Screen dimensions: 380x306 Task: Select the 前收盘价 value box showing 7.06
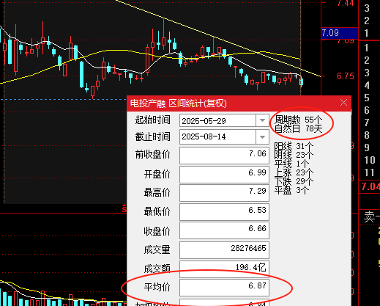coord(224,156)
